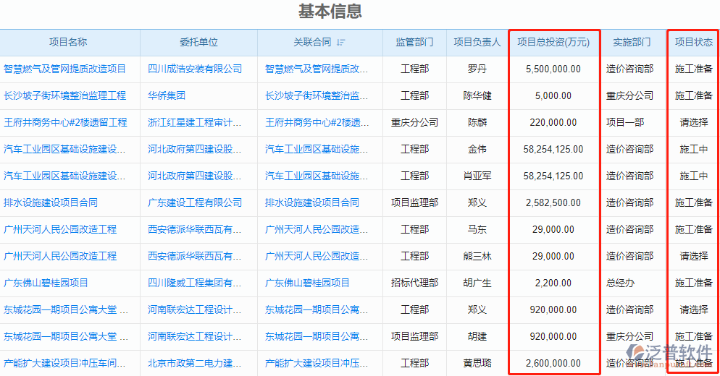Open 东城花园一期 project name in 胡建's row
Image resolution: width=720 pixels, height=376 pixels.
[x=66, y=336]
